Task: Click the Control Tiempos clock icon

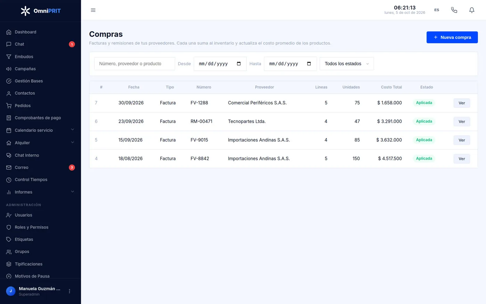Action: pyautogui.click(x=9, y=179)
